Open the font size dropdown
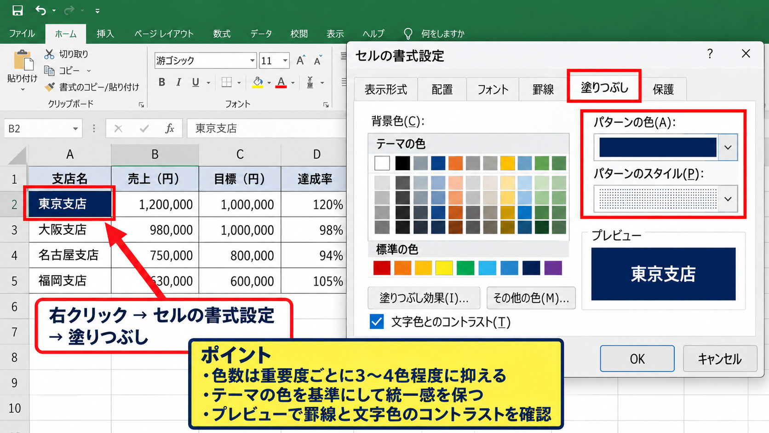 285,60
